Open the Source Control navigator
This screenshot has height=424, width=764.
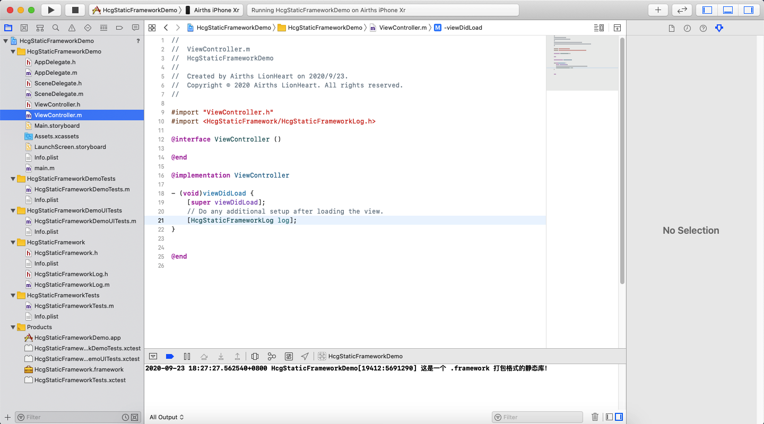point(24,28)
